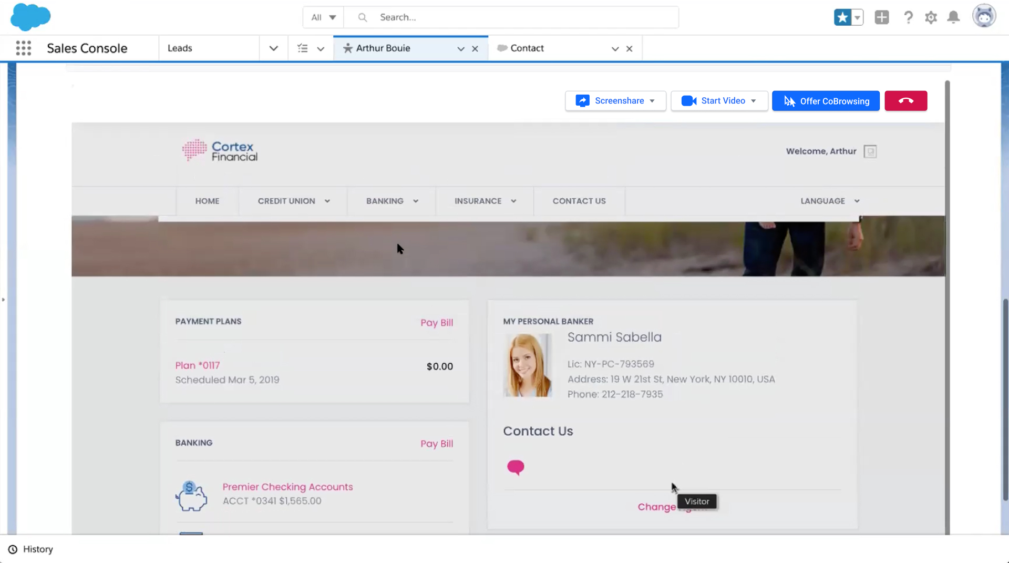Open the History utility bar item

point(32,549)
